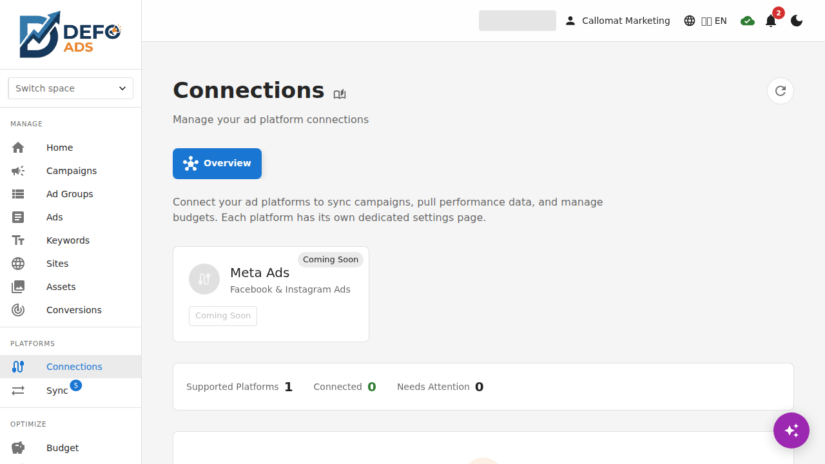This screenshot has height=464, width=825.
Task: Open the Conversions menu item
Action: [71, 310]
